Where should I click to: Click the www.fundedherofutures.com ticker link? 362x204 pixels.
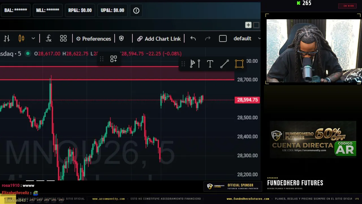tap(248, 199)
